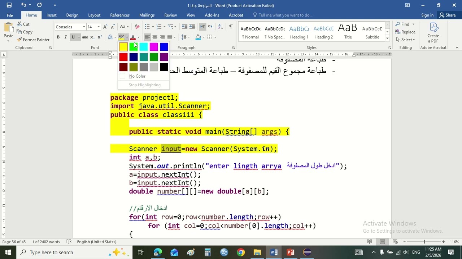This screenshot has width=462, height=259.
Task: Justify the paragraph text
Action: click(x=170, y=37)
